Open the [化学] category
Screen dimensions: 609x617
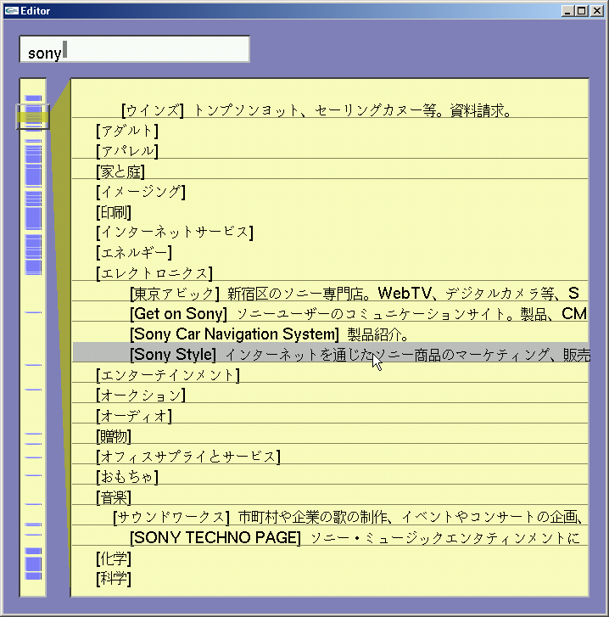tap(114, 558)
